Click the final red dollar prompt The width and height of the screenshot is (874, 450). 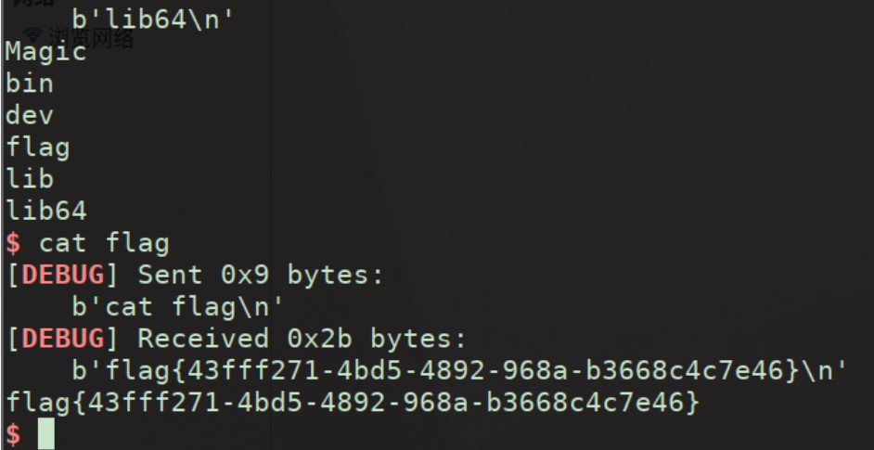click(13, 434)
